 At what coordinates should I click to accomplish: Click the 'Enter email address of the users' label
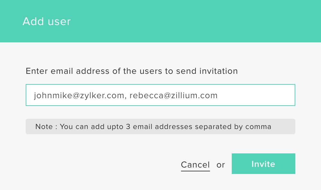(x=132, y=71)
